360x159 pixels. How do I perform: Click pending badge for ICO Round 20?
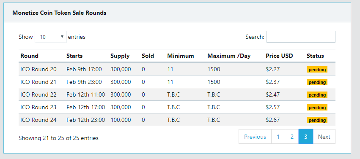pyautogui.click(x=317, y=70)
